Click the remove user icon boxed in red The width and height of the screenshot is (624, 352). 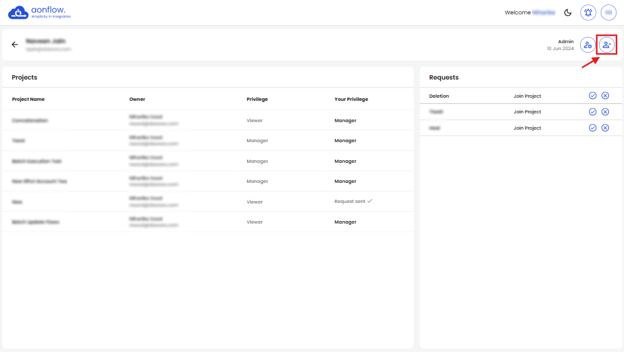pyautogui.click(x=606, y=45)
